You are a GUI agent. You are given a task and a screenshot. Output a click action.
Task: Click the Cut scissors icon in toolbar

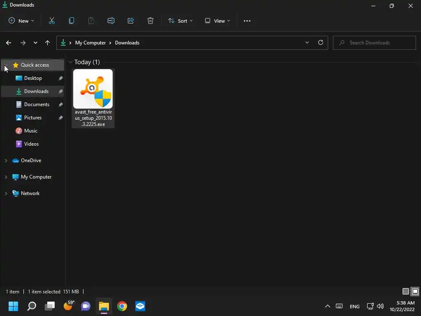coord(51,21)
